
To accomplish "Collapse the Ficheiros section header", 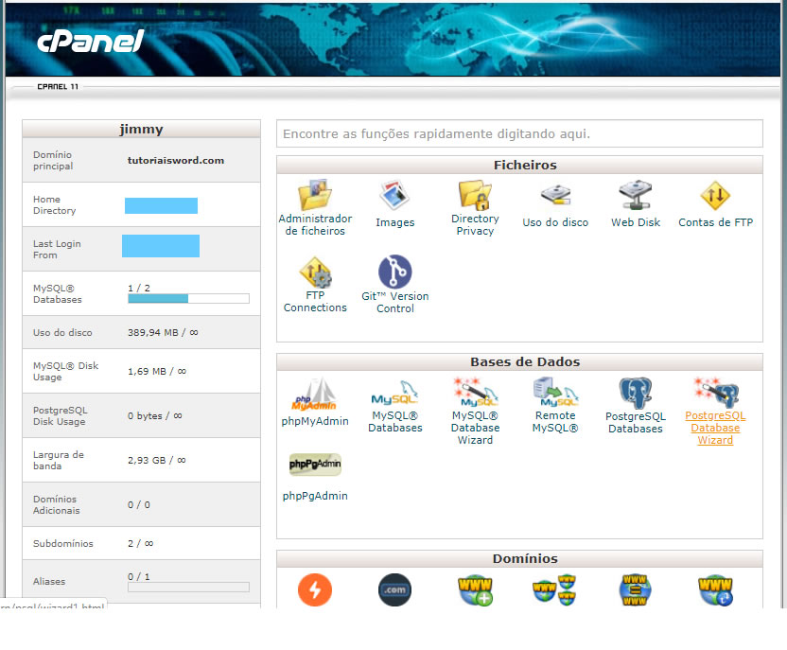I will click(519, 166).
